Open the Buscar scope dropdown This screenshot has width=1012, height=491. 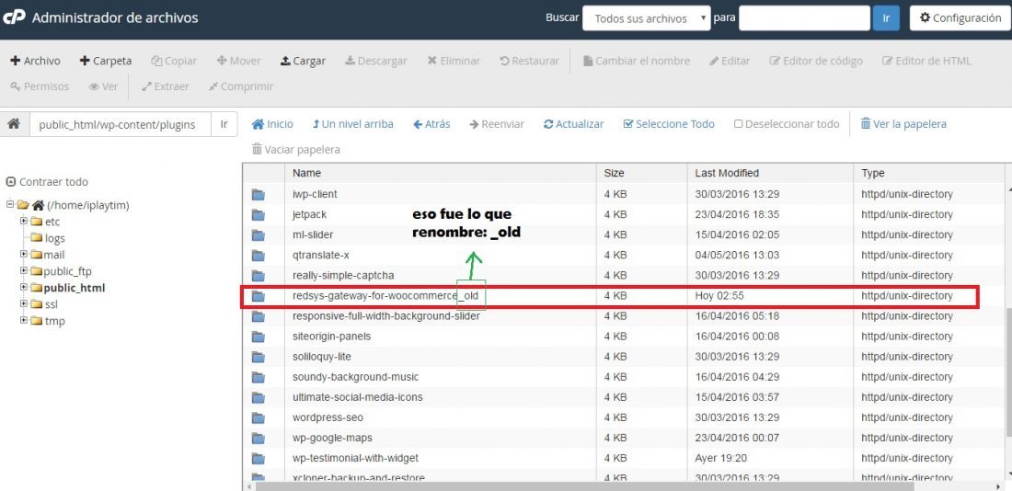click(646, 18)
